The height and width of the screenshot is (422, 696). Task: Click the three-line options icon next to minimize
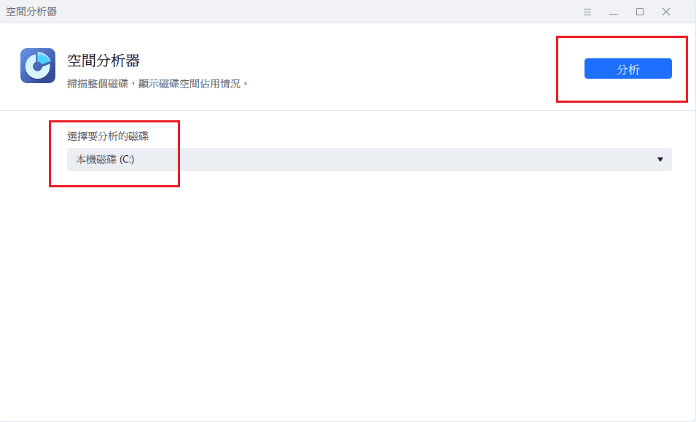coord(587,12)
